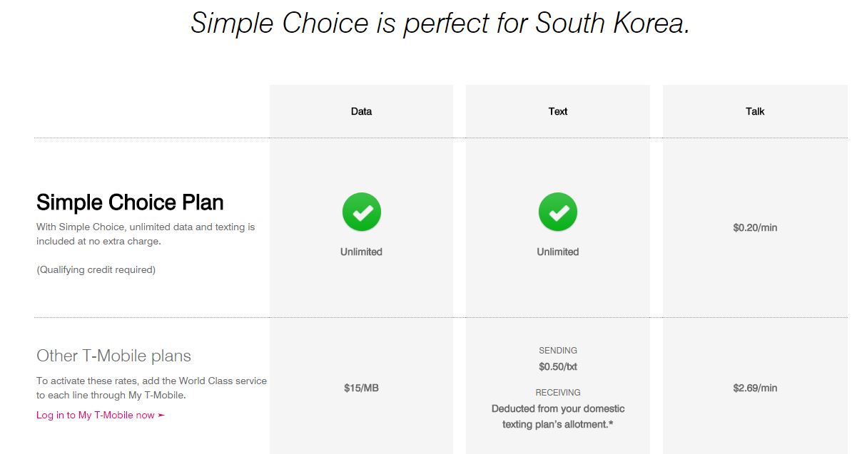Image resolution: width=857 pixels, height=454 pixels.
Task: Click the RECEIVING label in Text column
Action: 558,393
